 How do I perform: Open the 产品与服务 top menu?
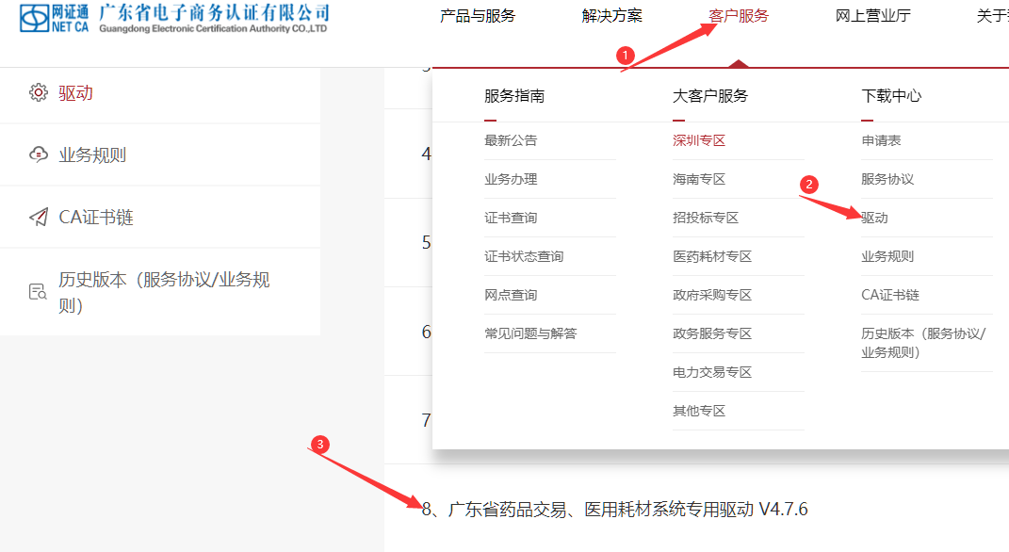(x=478, y=16)
